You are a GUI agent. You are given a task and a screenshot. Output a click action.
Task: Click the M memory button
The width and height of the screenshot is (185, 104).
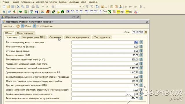126,7
